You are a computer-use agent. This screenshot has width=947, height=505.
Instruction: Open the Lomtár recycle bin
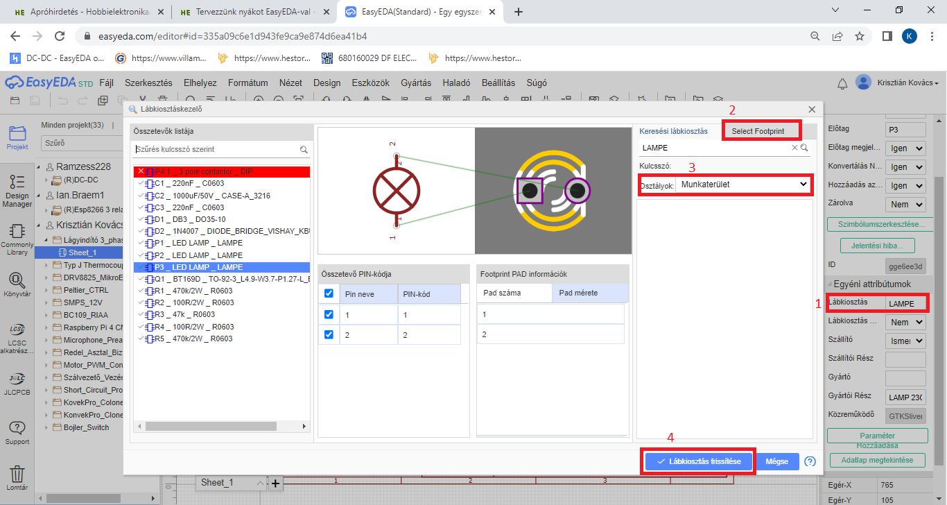[x=17, y=478]
